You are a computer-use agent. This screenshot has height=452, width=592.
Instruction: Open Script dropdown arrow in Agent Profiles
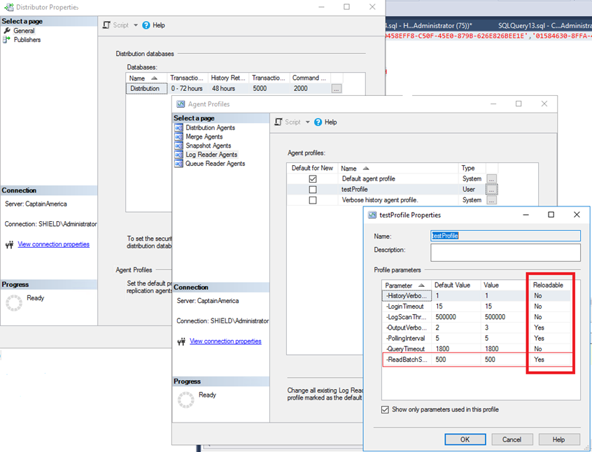[x=307, y=122]
